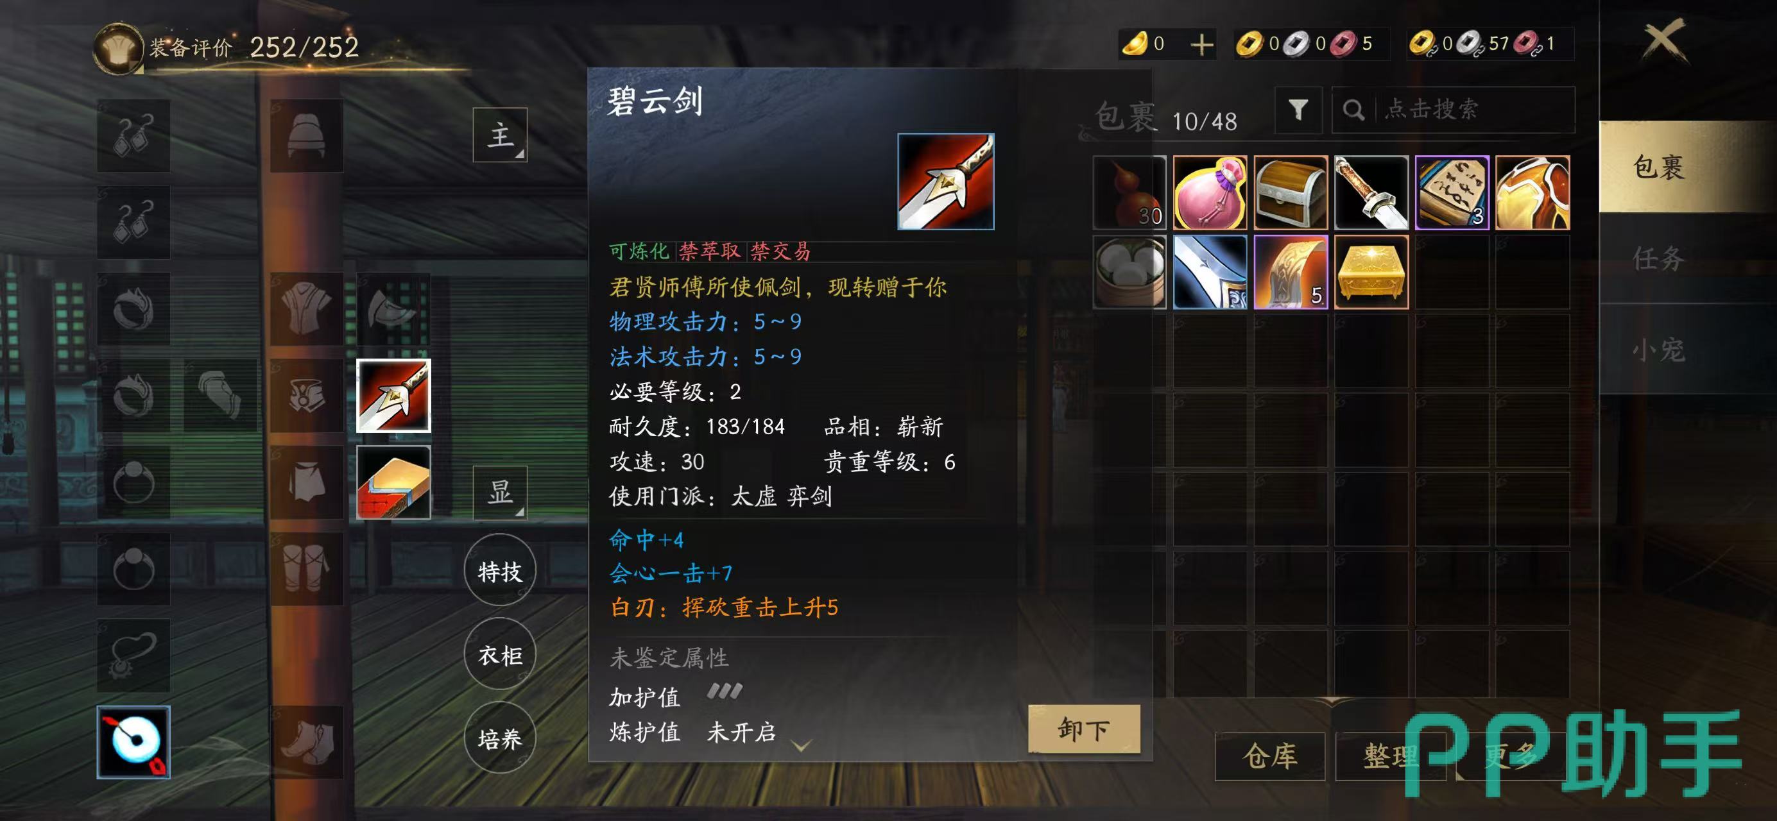Click the plus icon to add gold ingots
This screenshot has width=1777, height=821.
click(1202, 45)
